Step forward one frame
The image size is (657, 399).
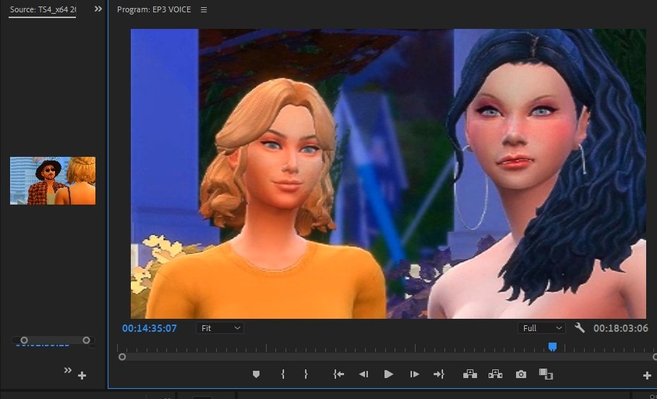point(414,374)
